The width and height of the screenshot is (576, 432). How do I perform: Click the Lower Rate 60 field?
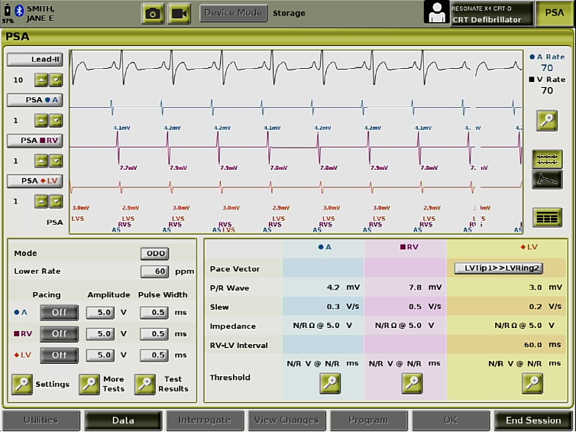click(154, 271)
